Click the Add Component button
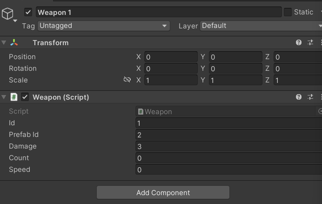The height and width of the screenshot is (204, 322). click(x=163, y=192)
